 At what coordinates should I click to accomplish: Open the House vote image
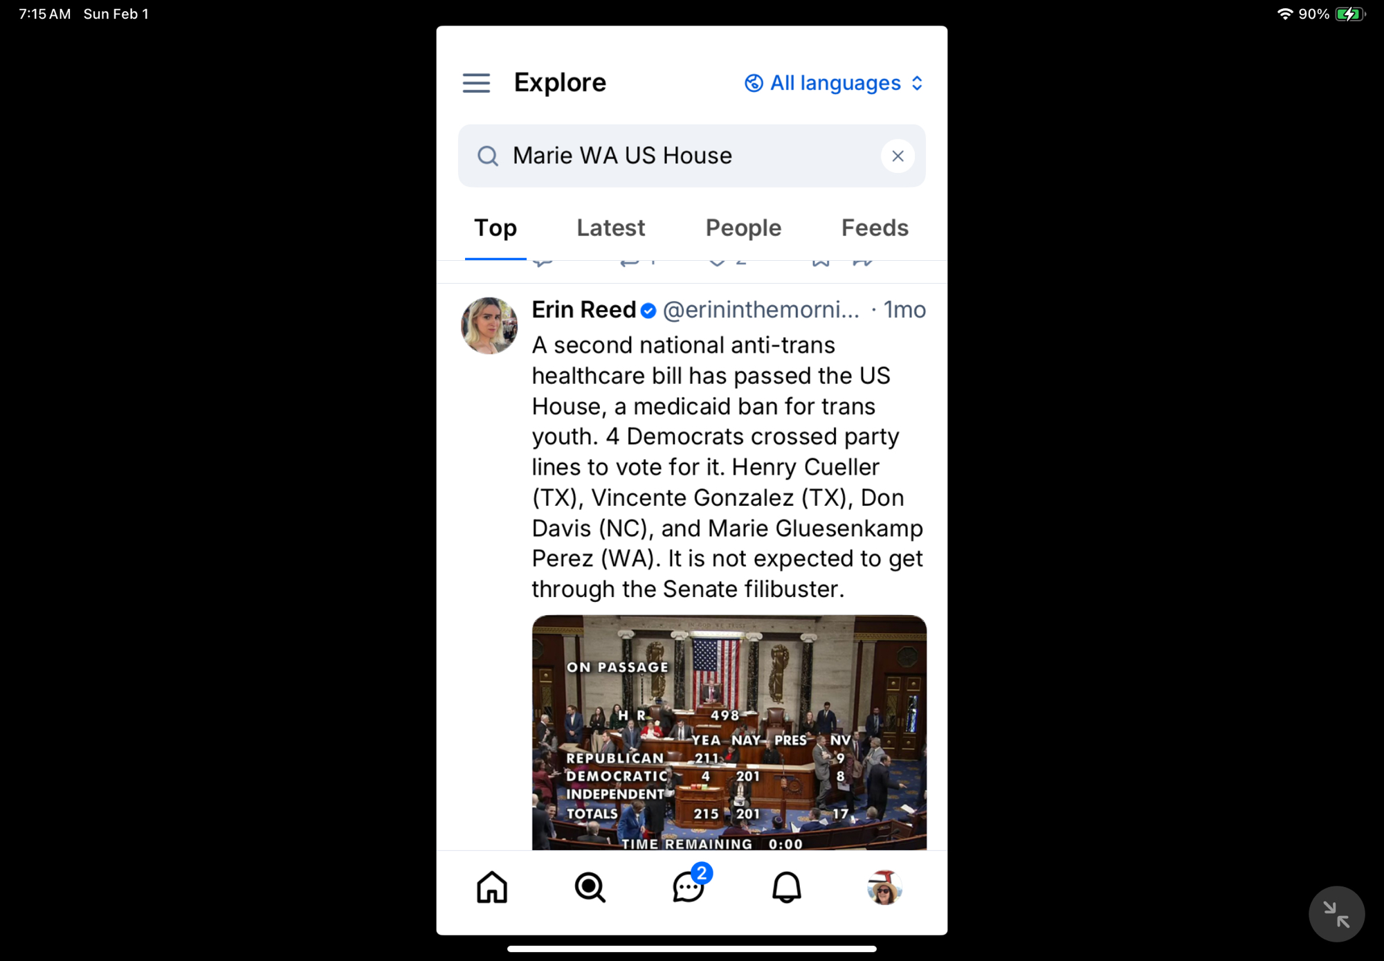tap(729, 732)
